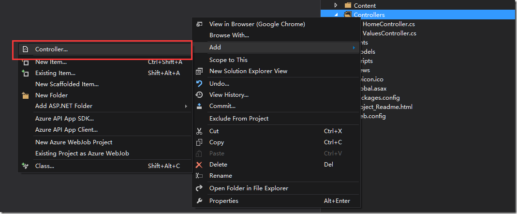Click the New Folder icon
The width and height of the screenshot is (517, 214).
click(25, 95)
